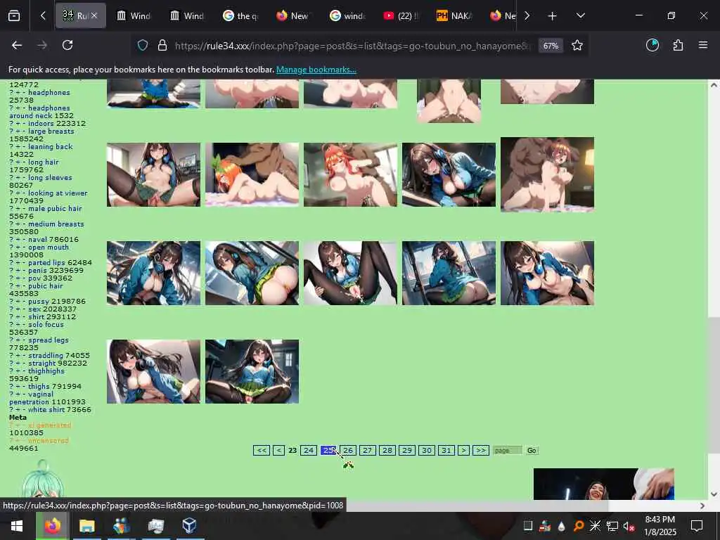Click the "long sleeves" tag link
This screenshot has width=720, height=540.
coord(50,178)
